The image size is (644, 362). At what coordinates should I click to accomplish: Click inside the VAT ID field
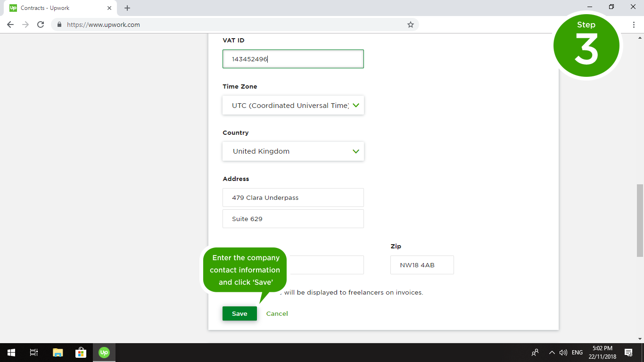click(x=293, y=59)
